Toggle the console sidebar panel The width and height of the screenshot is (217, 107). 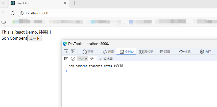pyautogui.click(x=66, y=59)
